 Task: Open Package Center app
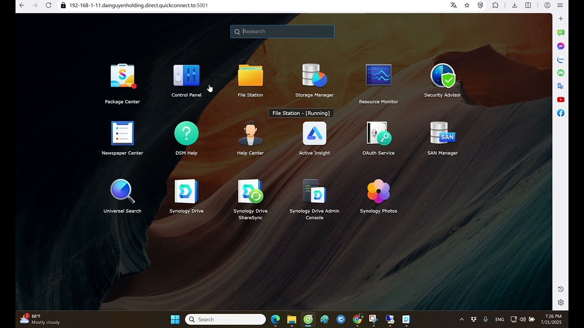coord(122,76)
